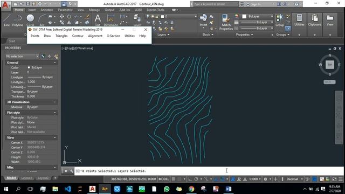
Task: Select the Text tool
Action: point(98,20)
